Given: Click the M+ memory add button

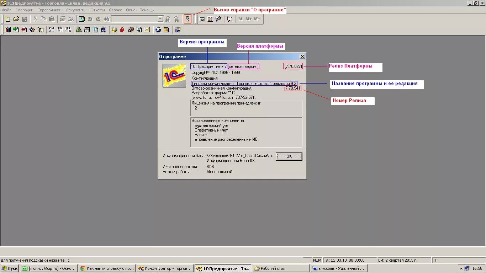Looking at the screenshot, I should tap(249, 19).
